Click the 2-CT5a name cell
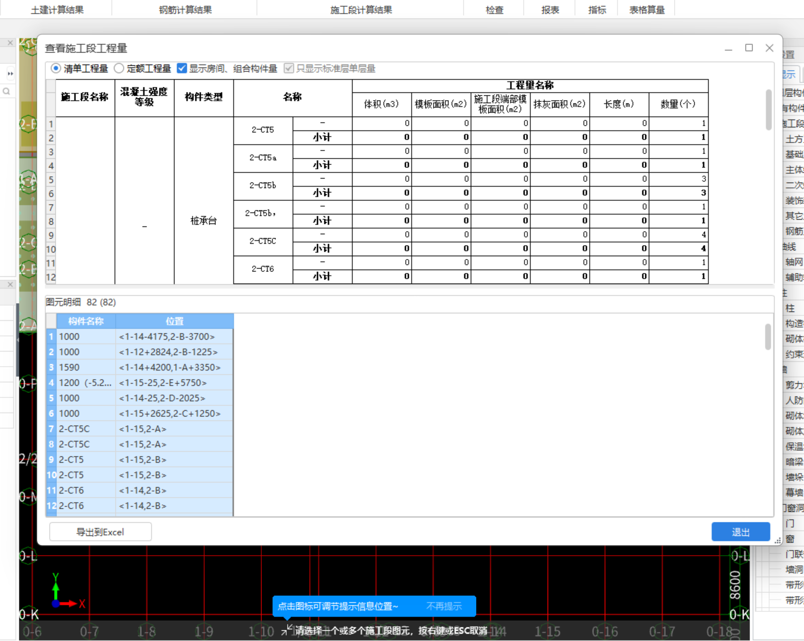Viewport: 804px width, 641px height. pyautogui.click(x=263, y=158)
